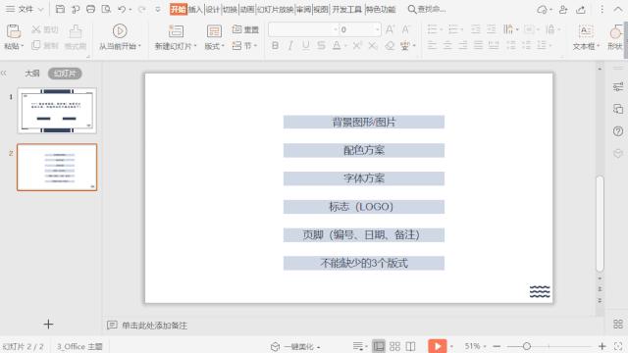This screenshot has height=353, width=628.
Task: Add a new slide with plus button
Action: 48,325
